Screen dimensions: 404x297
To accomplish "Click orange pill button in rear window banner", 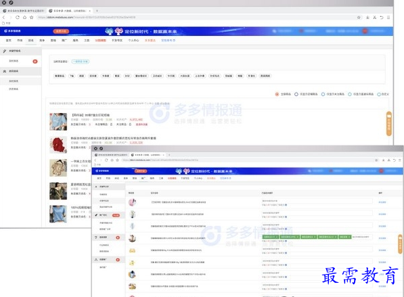I will (61, 31).
